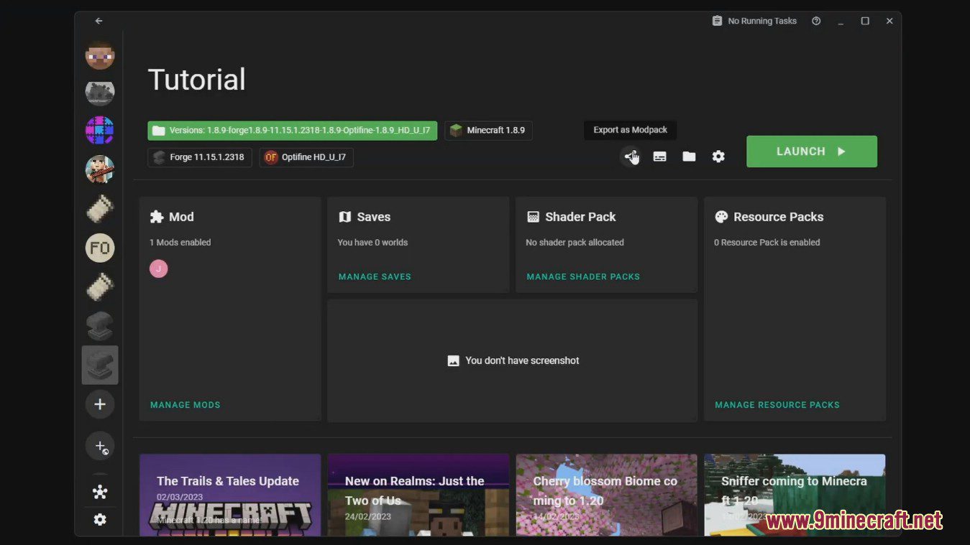Click the back arrow at top left

click(99, 21)
